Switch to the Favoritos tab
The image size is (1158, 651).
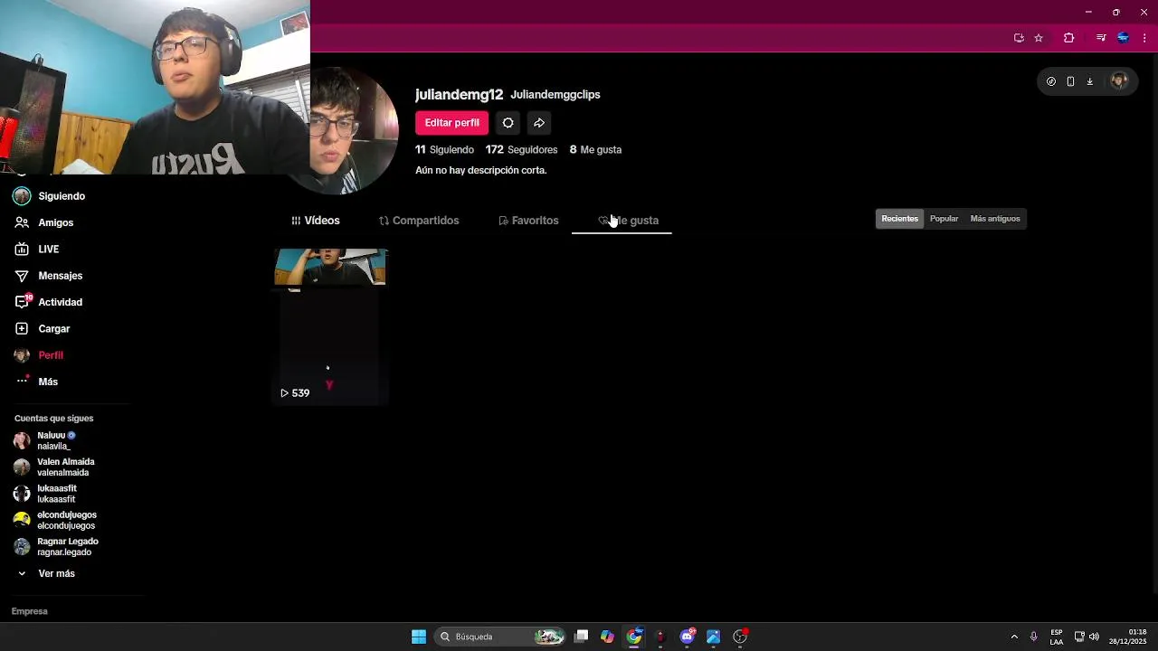(x=528, y=221)
